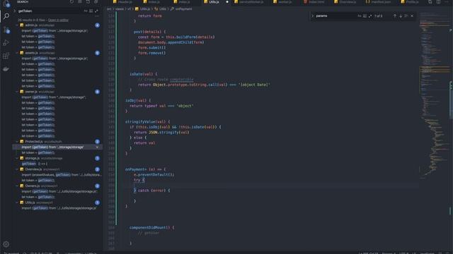Collapse the Protected.js search results group

pos(17,142)
